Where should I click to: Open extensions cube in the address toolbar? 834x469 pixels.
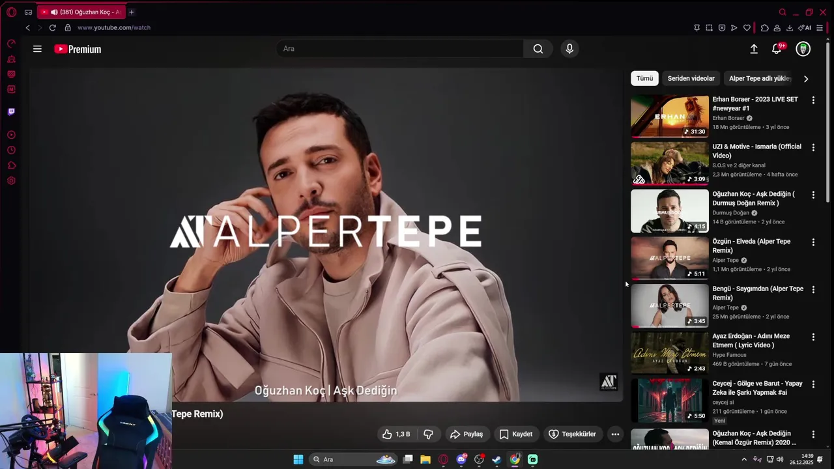click(x=765, y=28)
